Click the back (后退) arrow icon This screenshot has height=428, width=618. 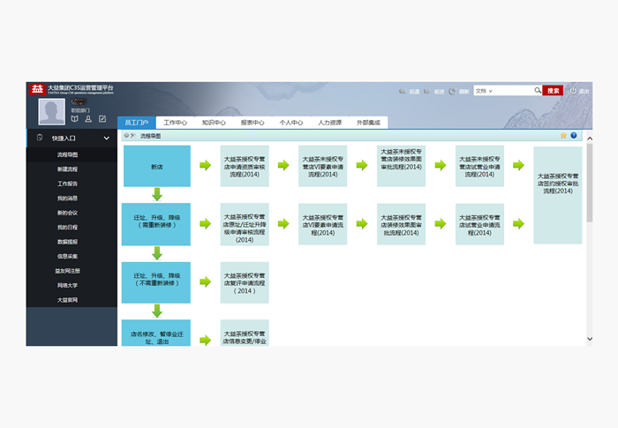403,91
